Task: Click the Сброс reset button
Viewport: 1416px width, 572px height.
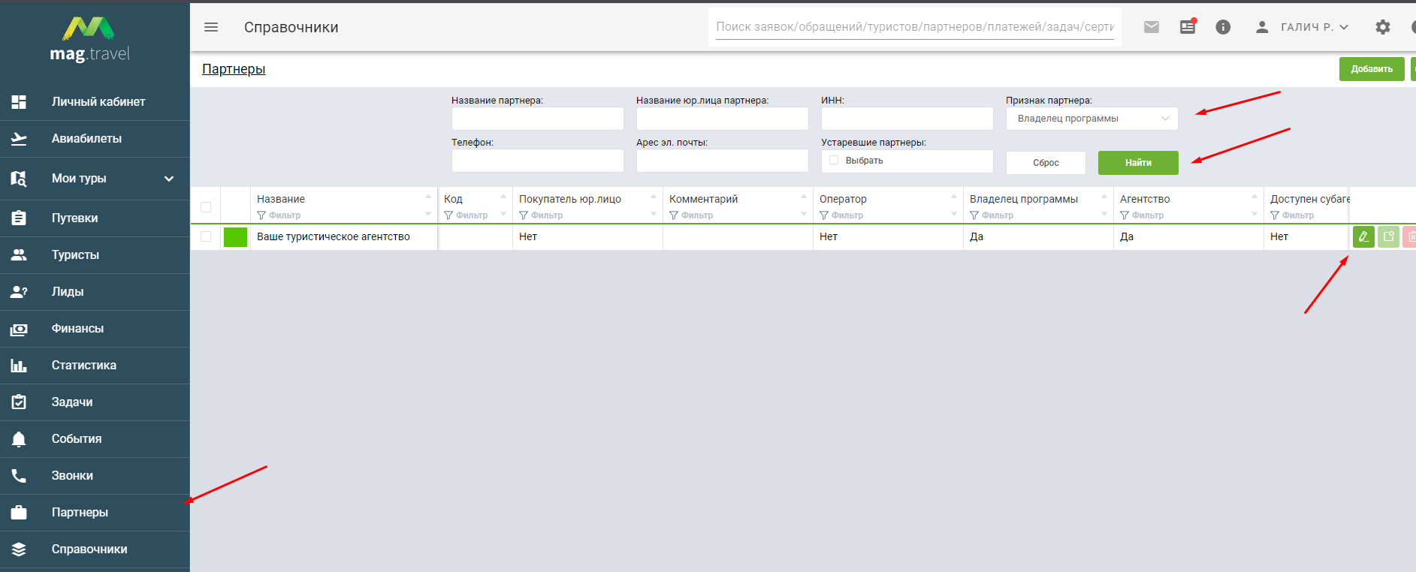Action: point(1046,163)
